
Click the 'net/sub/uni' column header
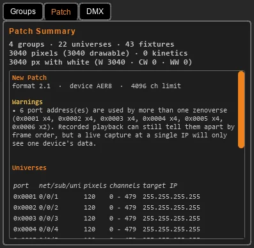click(x=60, y=185)
